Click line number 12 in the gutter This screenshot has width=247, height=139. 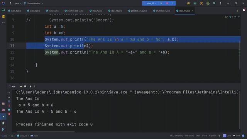[12, 52]
